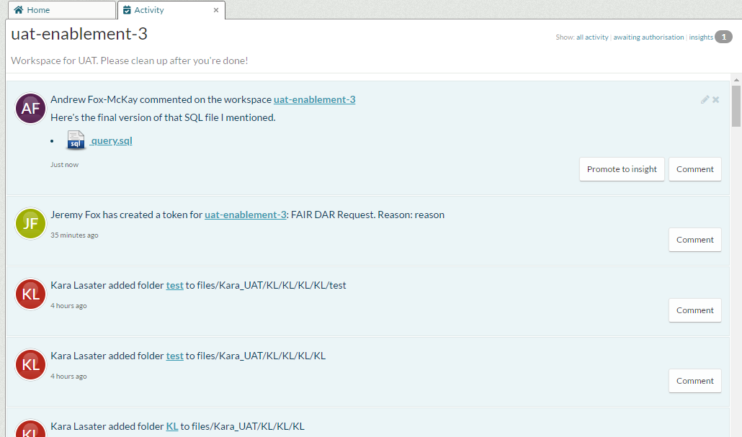The height and width of the screenshot is (437, 742).
Task: Show awaiting authorisation activity
Action: [x=648, y=37]
